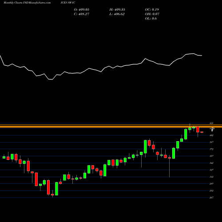This screenshot has height=222, width=222.
Task: Click the 387 price axis label
Action: point(212,142)
